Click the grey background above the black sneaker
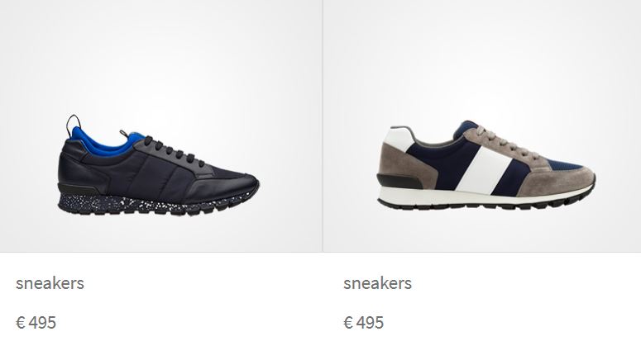The width and height of the screenshot is (641, 360). coord(160,57)
